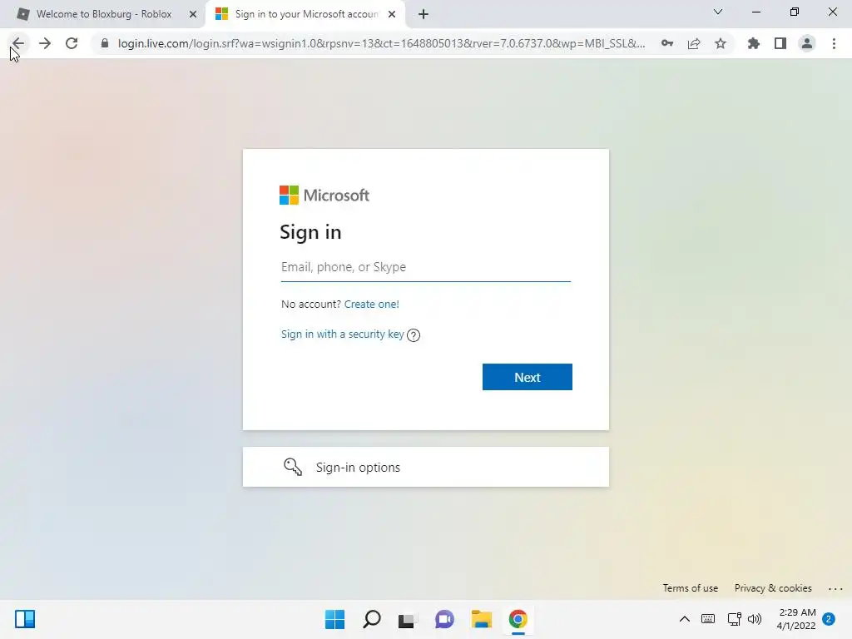Open the clock showing 2:29 AM
The width and height of the screenshot is (852, 639).
796,619
